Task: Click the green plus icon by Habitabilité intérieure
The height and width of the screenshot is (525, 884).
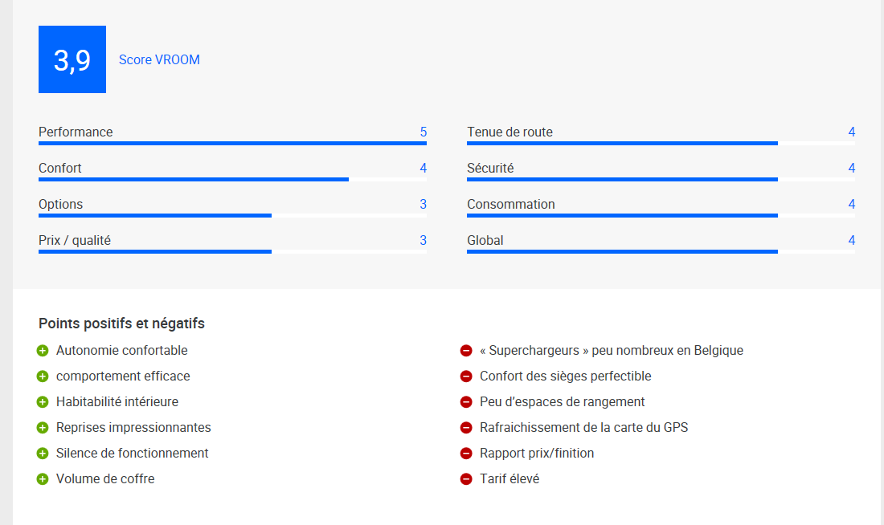Action: pyautogui.click(x=43, y=402)
